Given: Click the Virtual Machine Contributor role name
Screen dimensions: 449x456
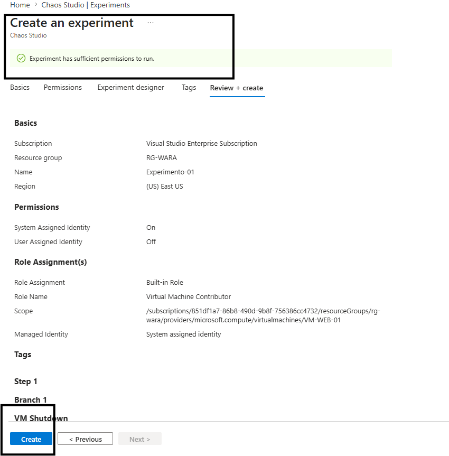Looking at the screenshot, I should tap(188, 297).
